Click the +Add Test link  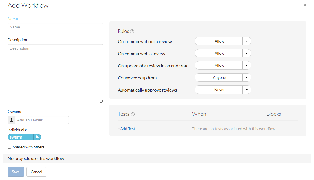[126, 129]
